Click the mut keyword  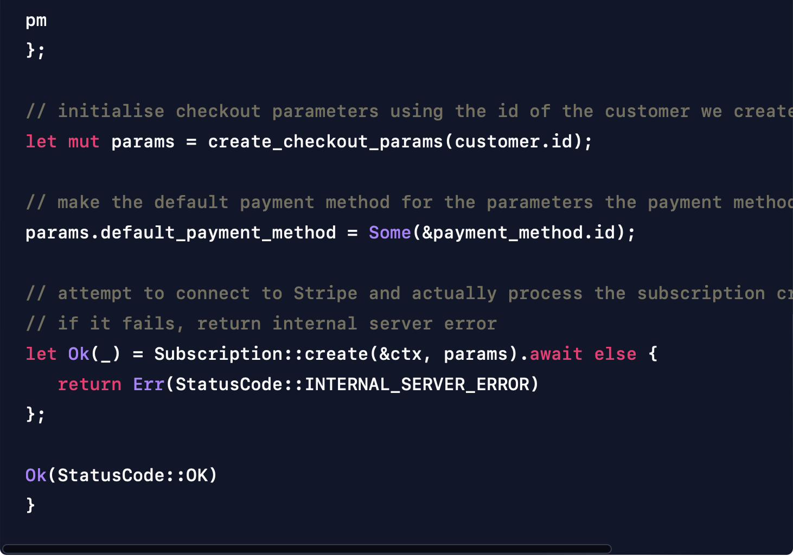[x=84, y=142]
